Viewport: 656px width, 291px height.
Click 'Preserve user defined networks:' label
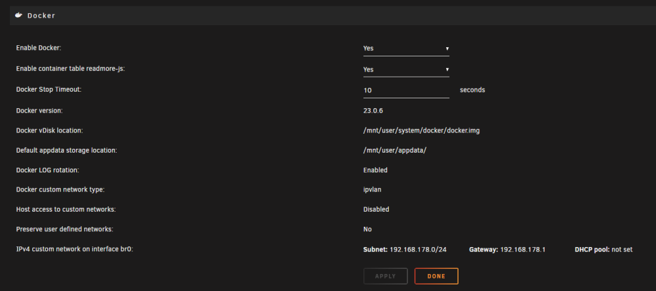64,229
